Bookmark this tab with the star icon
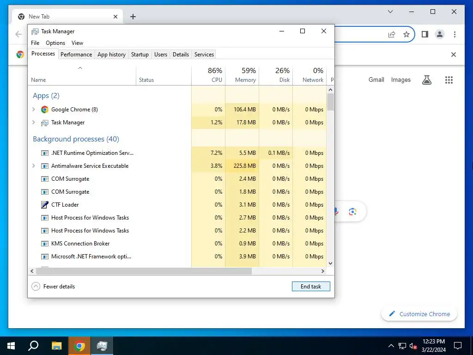The width and height of the screenshot is (473, 355). pos(406,34)
